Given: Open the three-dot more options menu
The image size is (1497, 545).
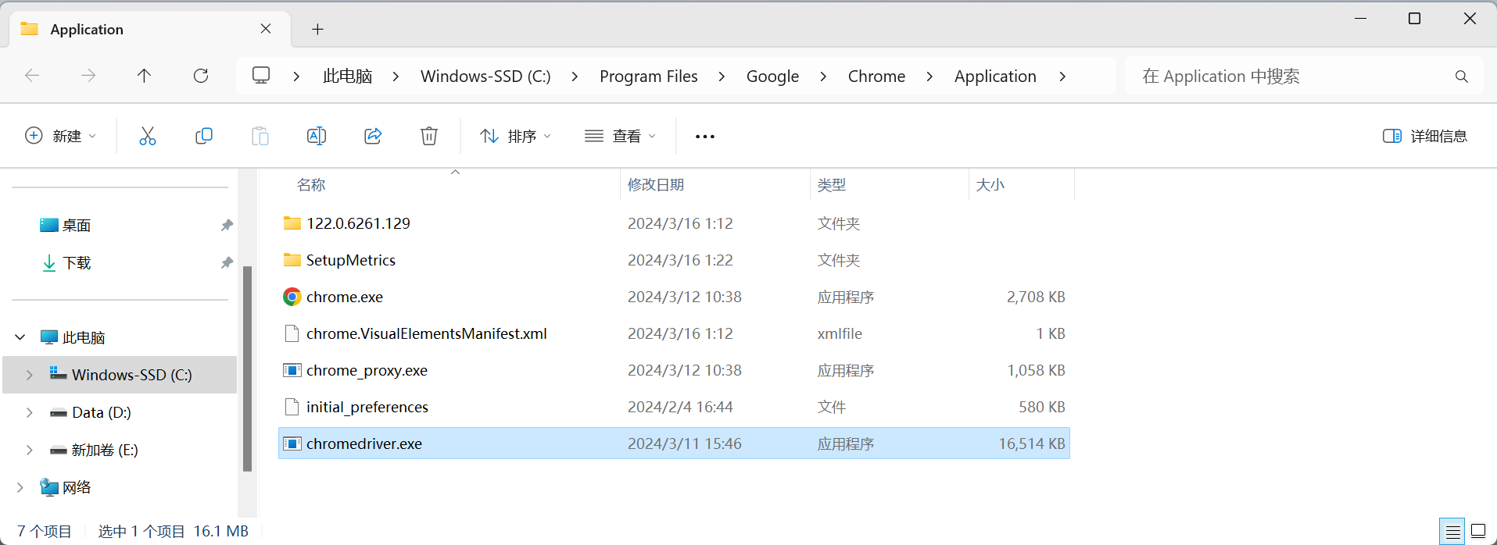Looking at the screenshot, I should point(705,137).
